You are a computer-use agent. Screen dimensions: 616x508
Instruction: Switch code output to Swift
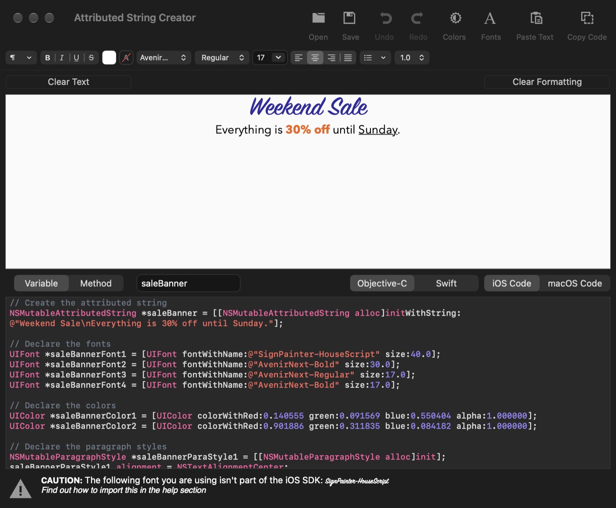[x=446, y=283]
